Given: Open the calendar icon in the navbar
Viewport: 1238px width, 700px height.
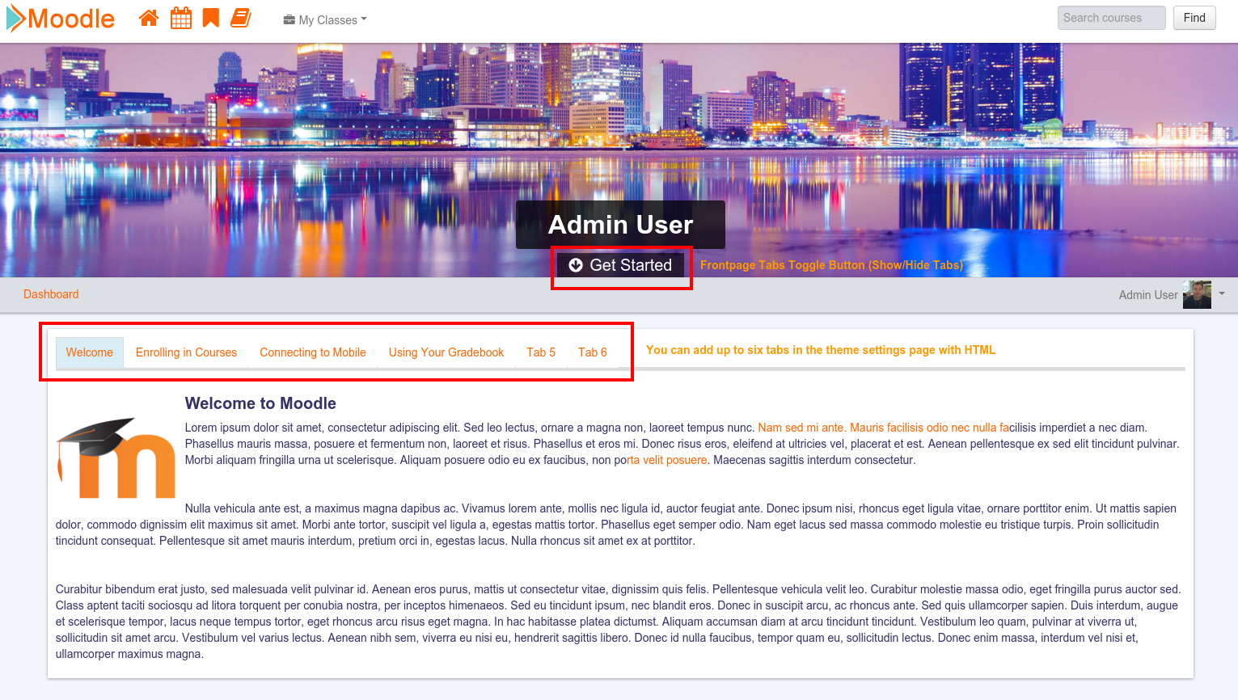Looking at the screenshot, I should [181, 19].
